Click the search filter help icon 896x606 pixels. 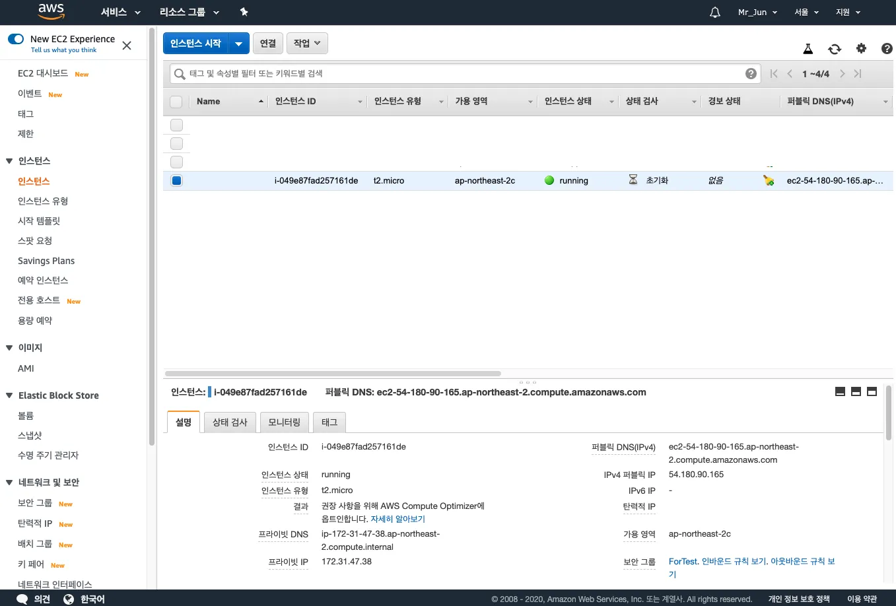[751, 74]
